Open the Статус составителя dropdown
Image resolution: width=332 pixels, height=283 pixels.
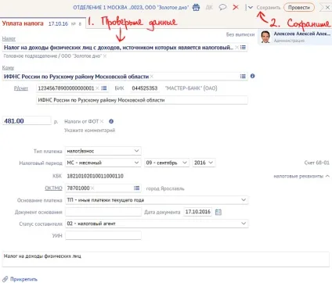157,224
